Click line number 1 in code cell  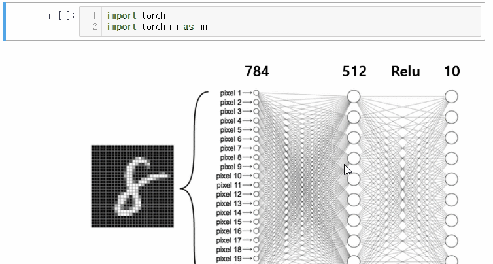(x=95, y=16)
